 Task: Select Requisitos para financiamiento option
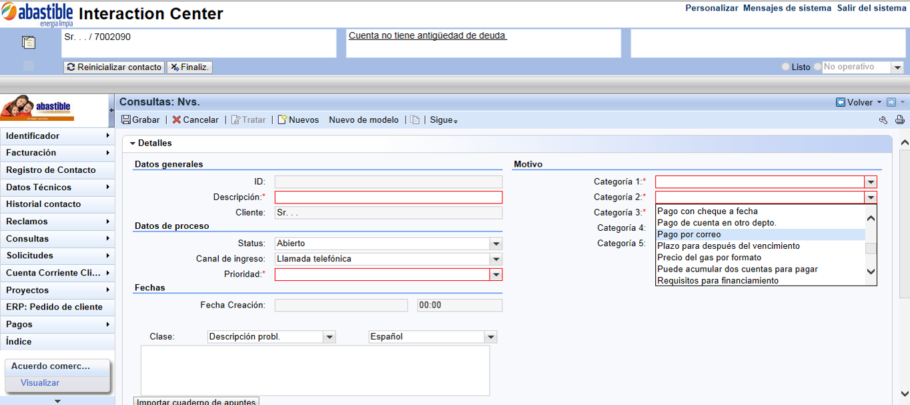(x=761, y=281)
